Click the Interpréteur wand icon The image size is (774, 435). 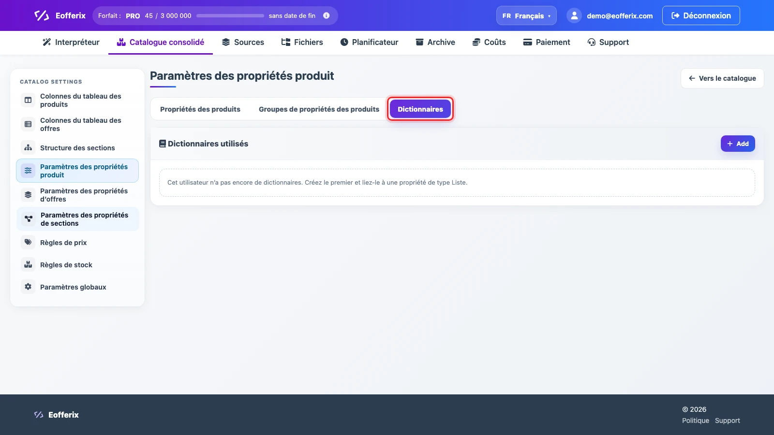click(47, 42)
